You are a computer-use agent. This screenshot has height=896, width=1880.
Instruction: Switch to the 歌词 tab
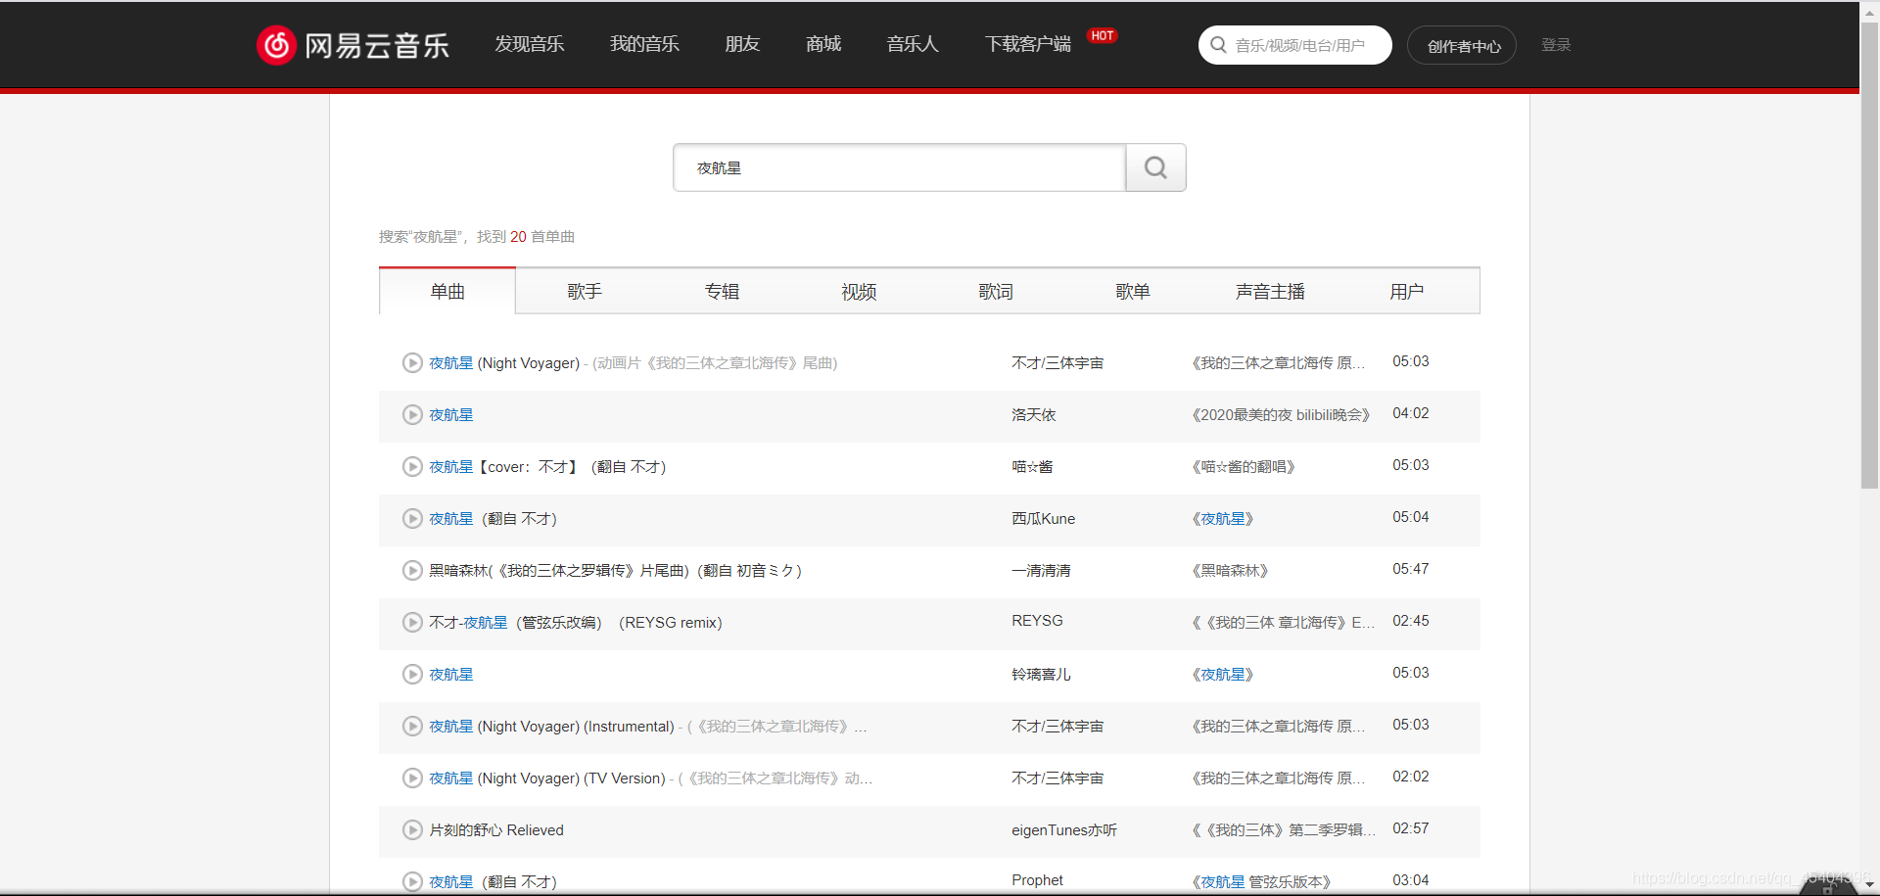click(x=996, y=292)
